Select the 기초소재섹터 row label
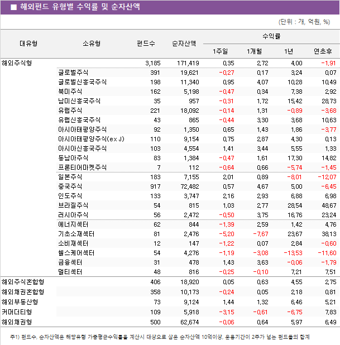Image resolution: width=340 pixels, height=345 pixels. pos(76,234)
